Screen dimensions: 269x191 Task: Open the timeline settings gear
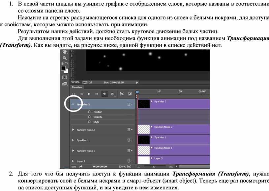[113, 94]
